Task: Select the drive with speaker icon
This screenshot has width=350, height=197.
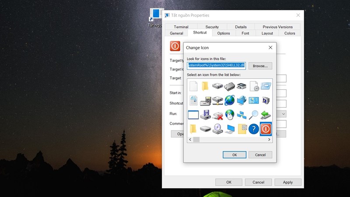Action: point(205,101)
